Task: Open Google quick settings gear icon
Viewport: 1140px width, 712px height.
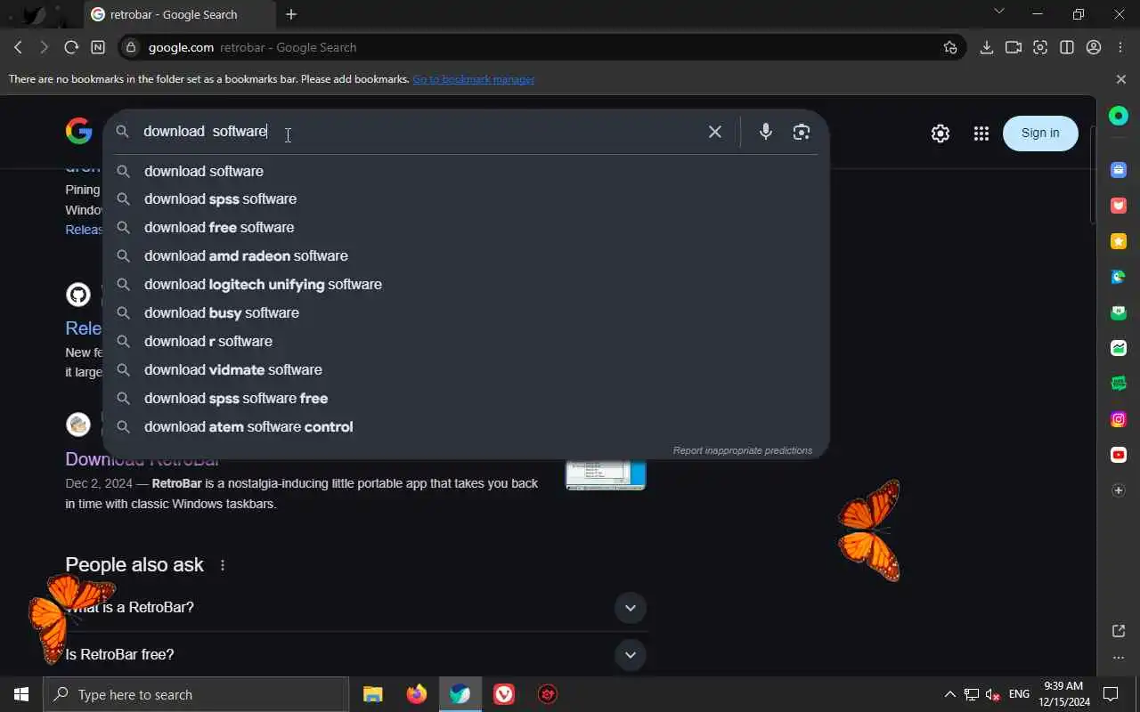Action: [940, 133]
